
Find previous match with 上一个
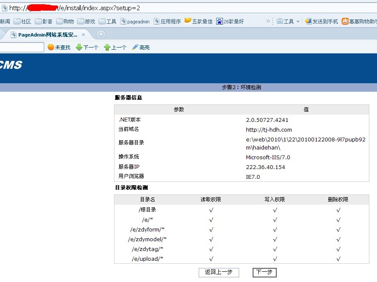[x=115, y=48]
